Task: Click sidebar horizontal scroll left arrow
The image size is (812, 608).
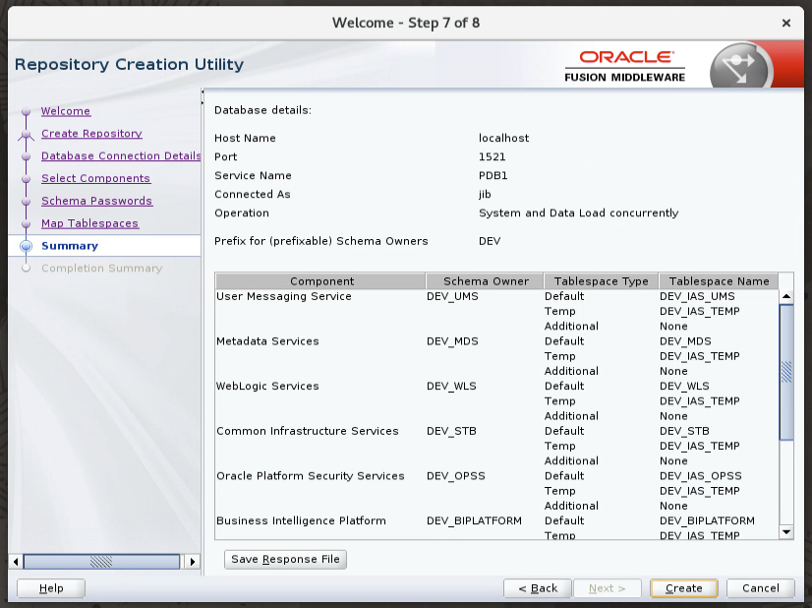Action: [x=16, y=562]
